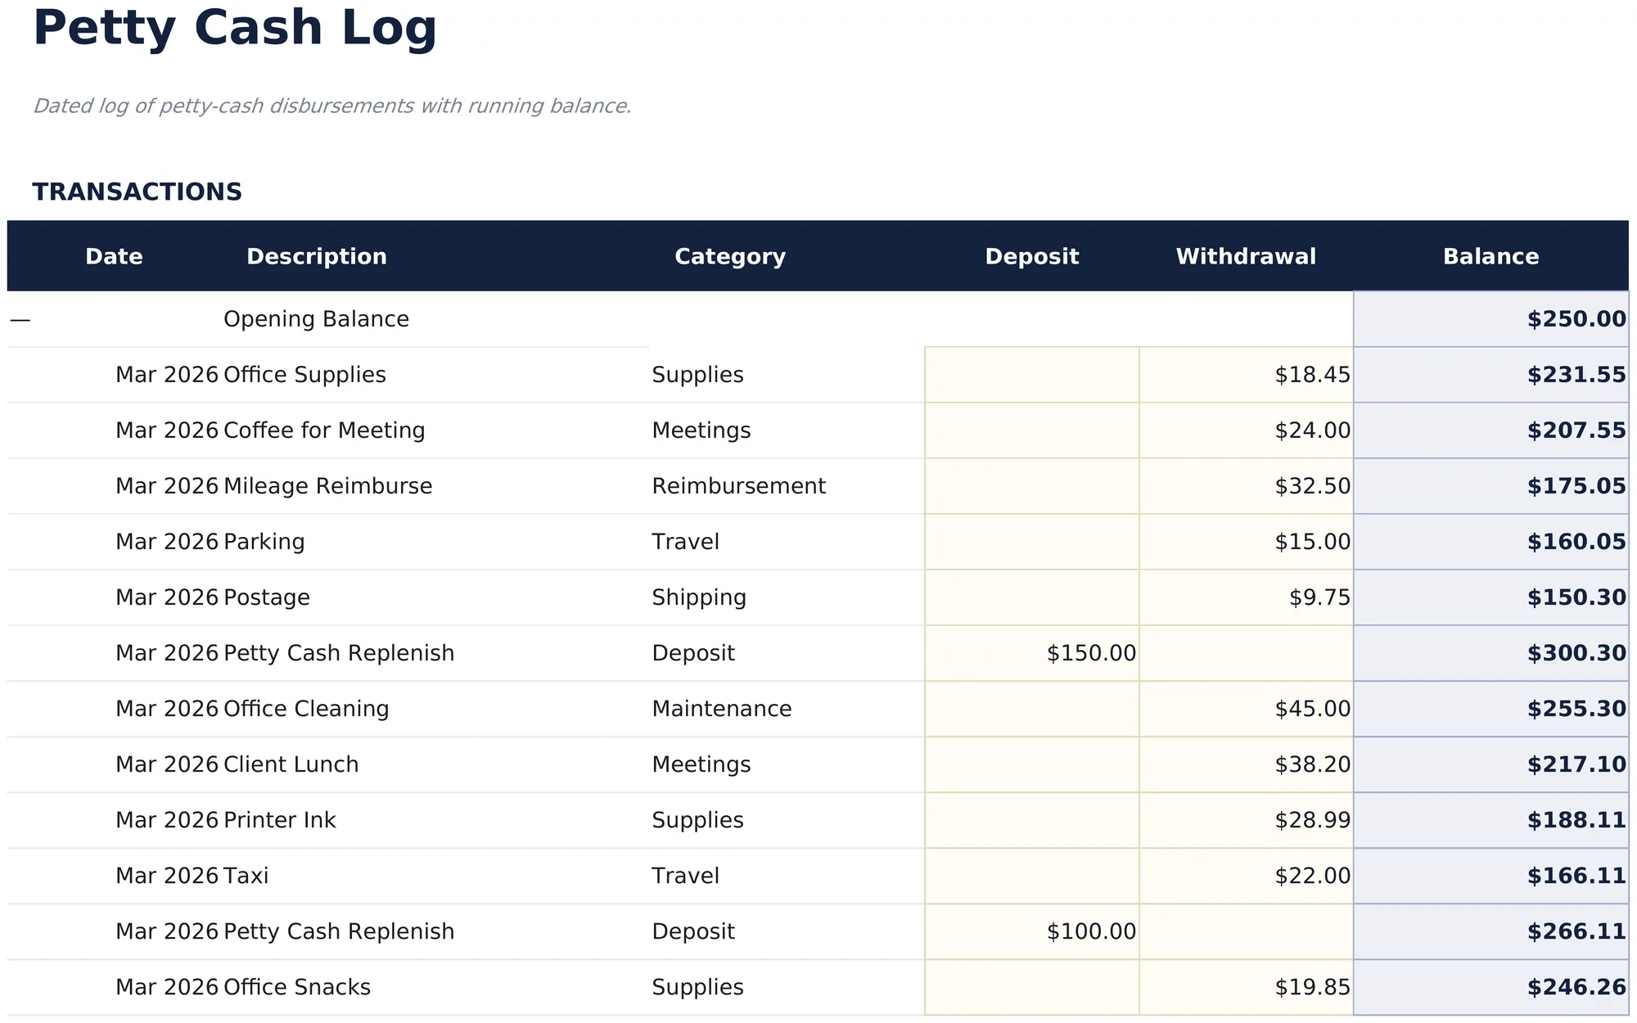Click the $28.99 withdrawal cell
Image resolution: width=1637 pixels, height=1023 pixels.
pos(1246,820)
